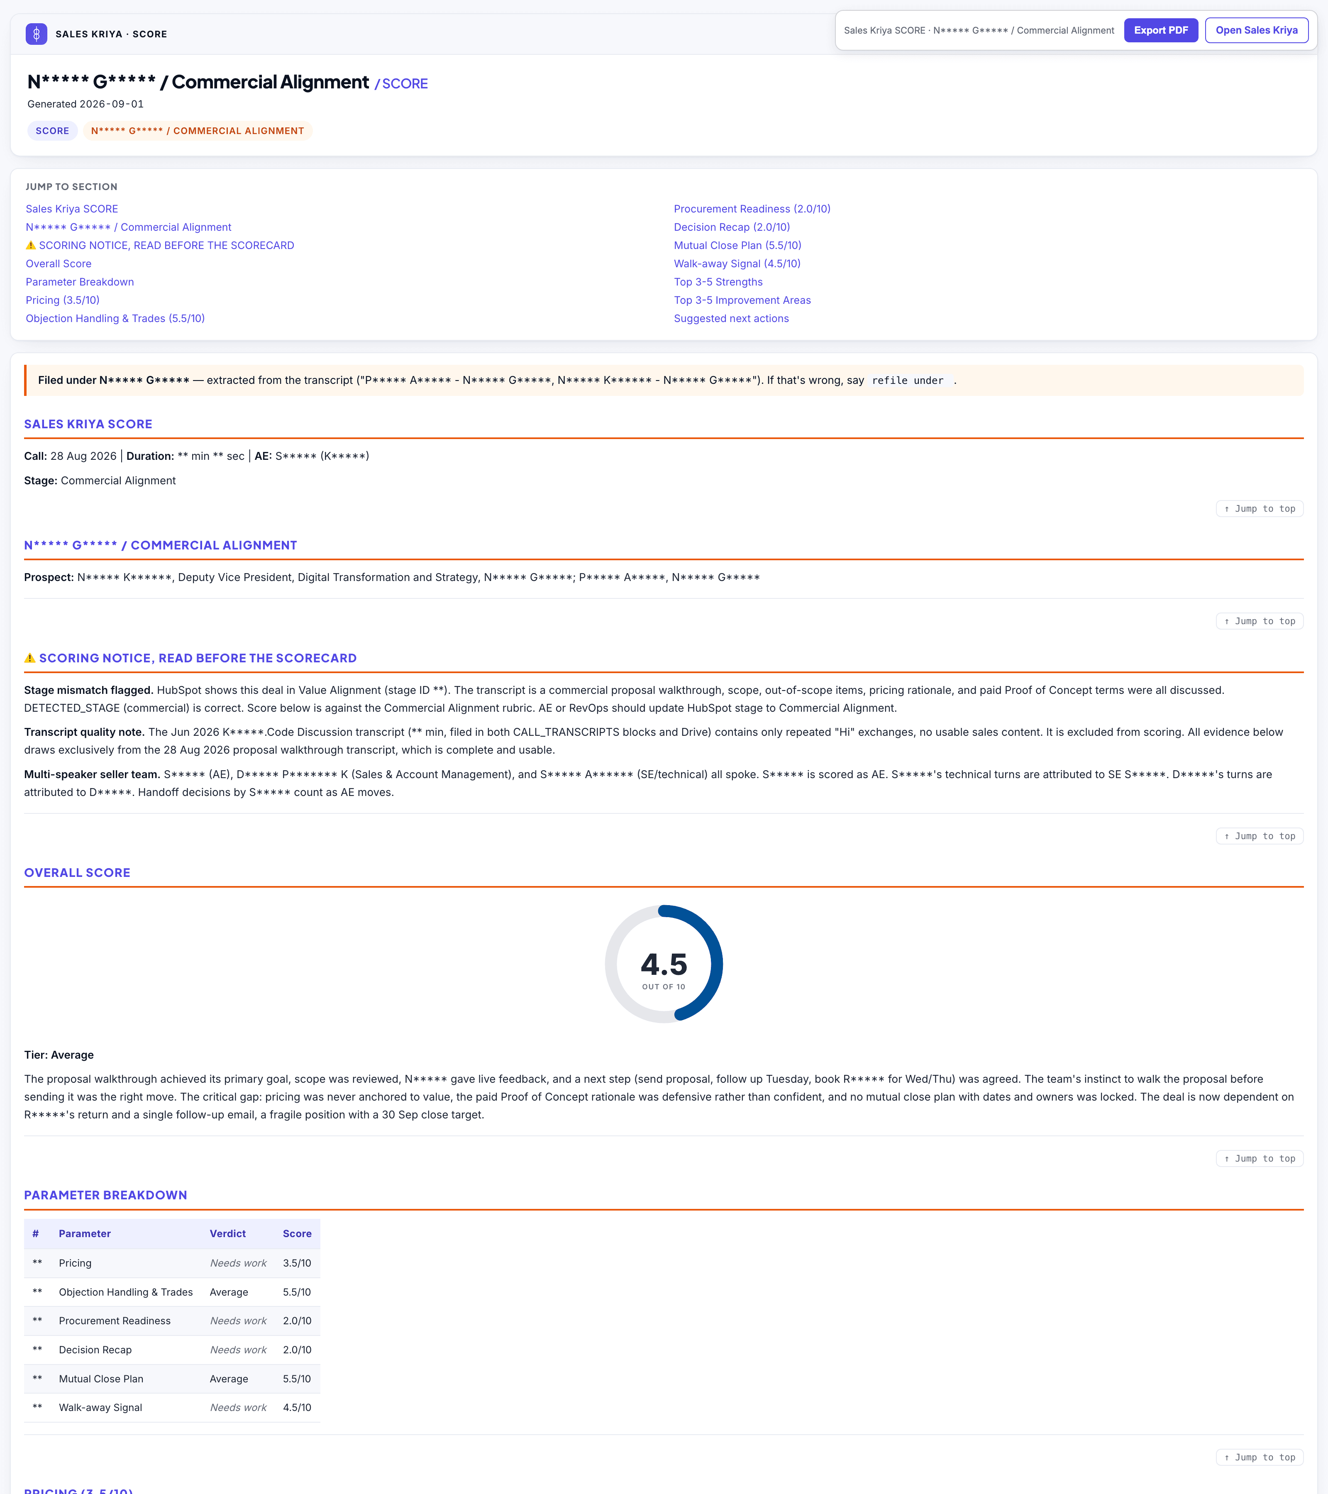The image size is (1328, 1494).
Task: Jump to the Parameter Breakdown section
Action: coord(80,282)
